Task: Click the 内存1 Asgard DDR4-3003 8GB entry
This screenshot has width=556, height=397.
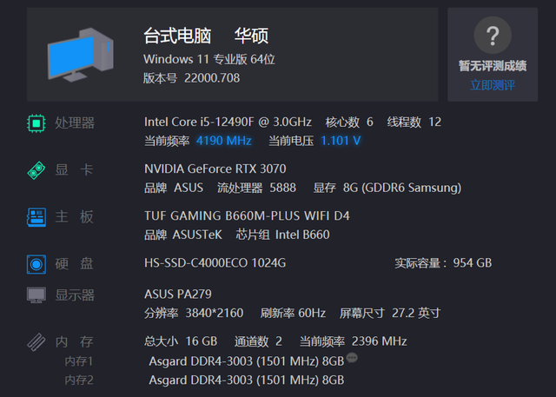Action: point(247,361)
